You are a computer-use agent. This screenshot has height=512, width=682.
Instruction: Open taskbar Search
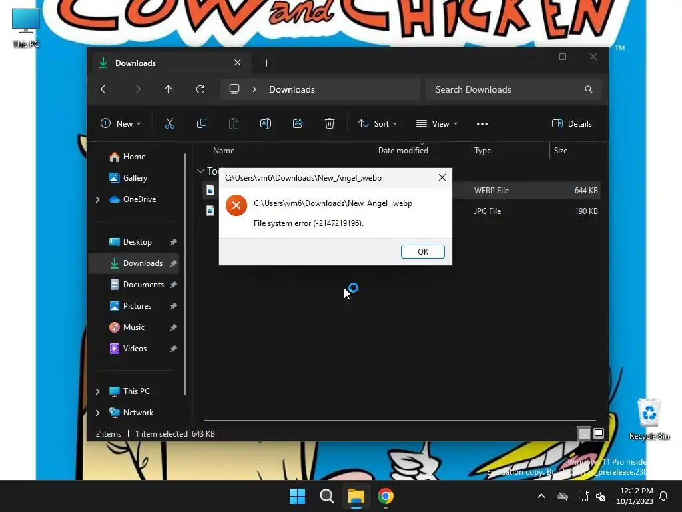coord(326,496)
